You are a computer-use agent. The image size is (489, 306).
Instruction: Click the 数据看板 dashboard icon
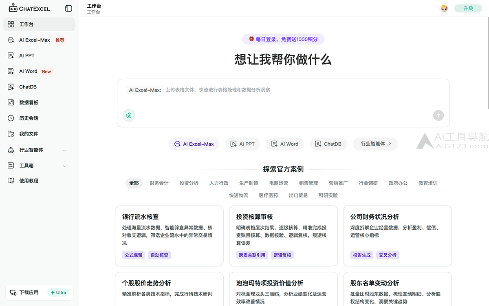tap(11, 102)
